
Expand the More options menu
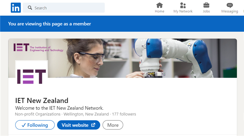pos(113,125)
